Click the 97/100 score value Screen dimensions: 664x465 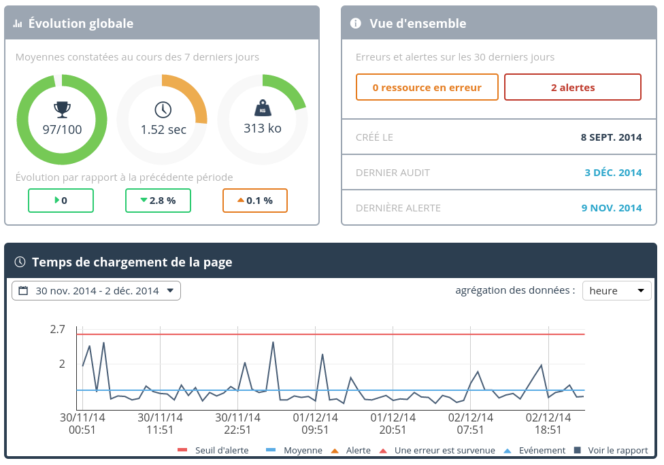tap(63, 129)
